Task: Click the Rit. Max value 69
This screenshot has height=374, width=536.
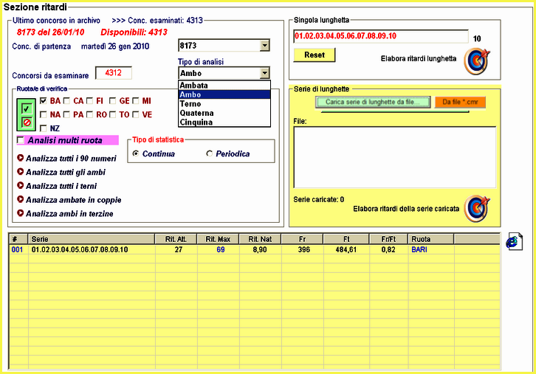Action: click(x=221, y=249)
